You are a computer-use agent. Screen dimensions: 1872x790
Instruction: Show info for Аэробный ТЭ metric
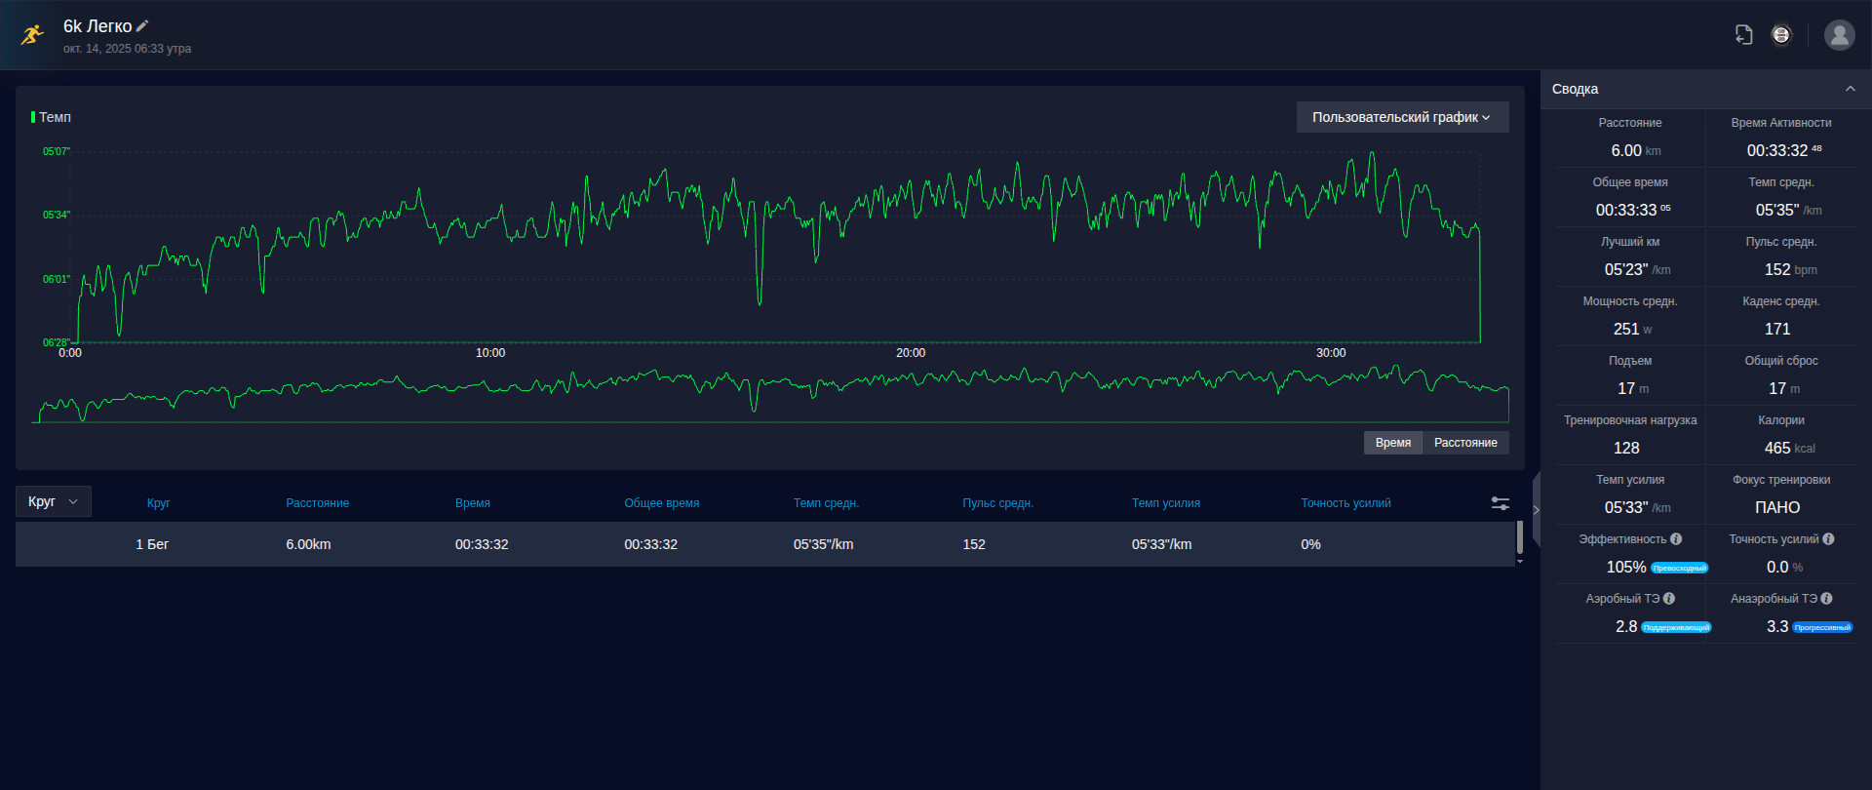click(1669, 599)
